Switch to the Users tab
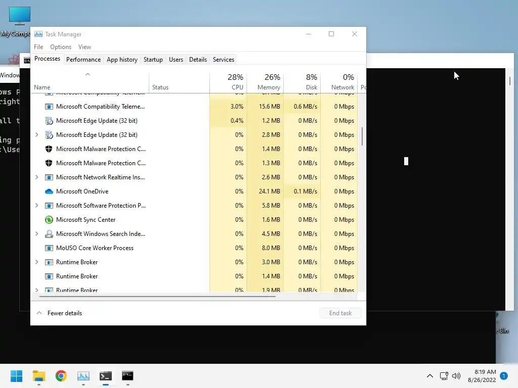The height and width of the screenshot is (388, 518). 176,60
